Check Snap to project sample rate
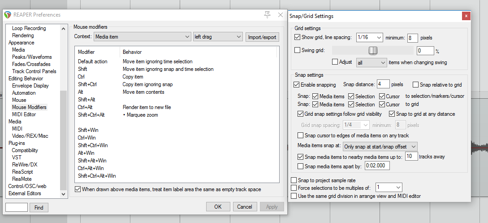488x223 pixels. (294, 180)
